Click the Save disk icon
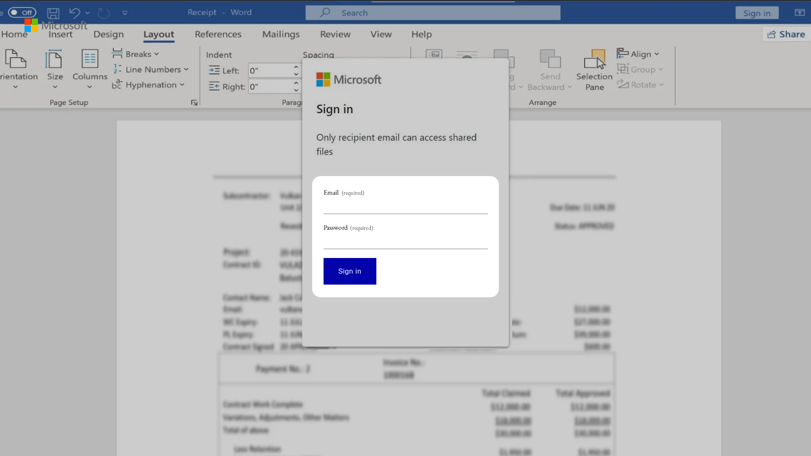 coord(53,13)
